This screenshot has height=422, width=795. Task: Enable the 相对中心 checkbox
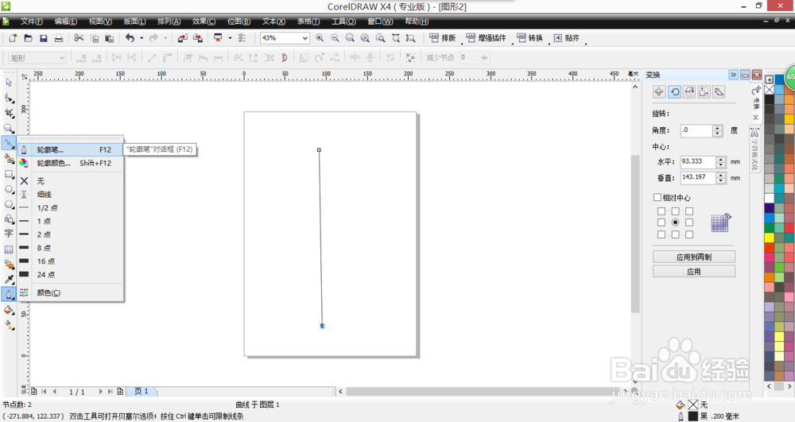(657, 197)
